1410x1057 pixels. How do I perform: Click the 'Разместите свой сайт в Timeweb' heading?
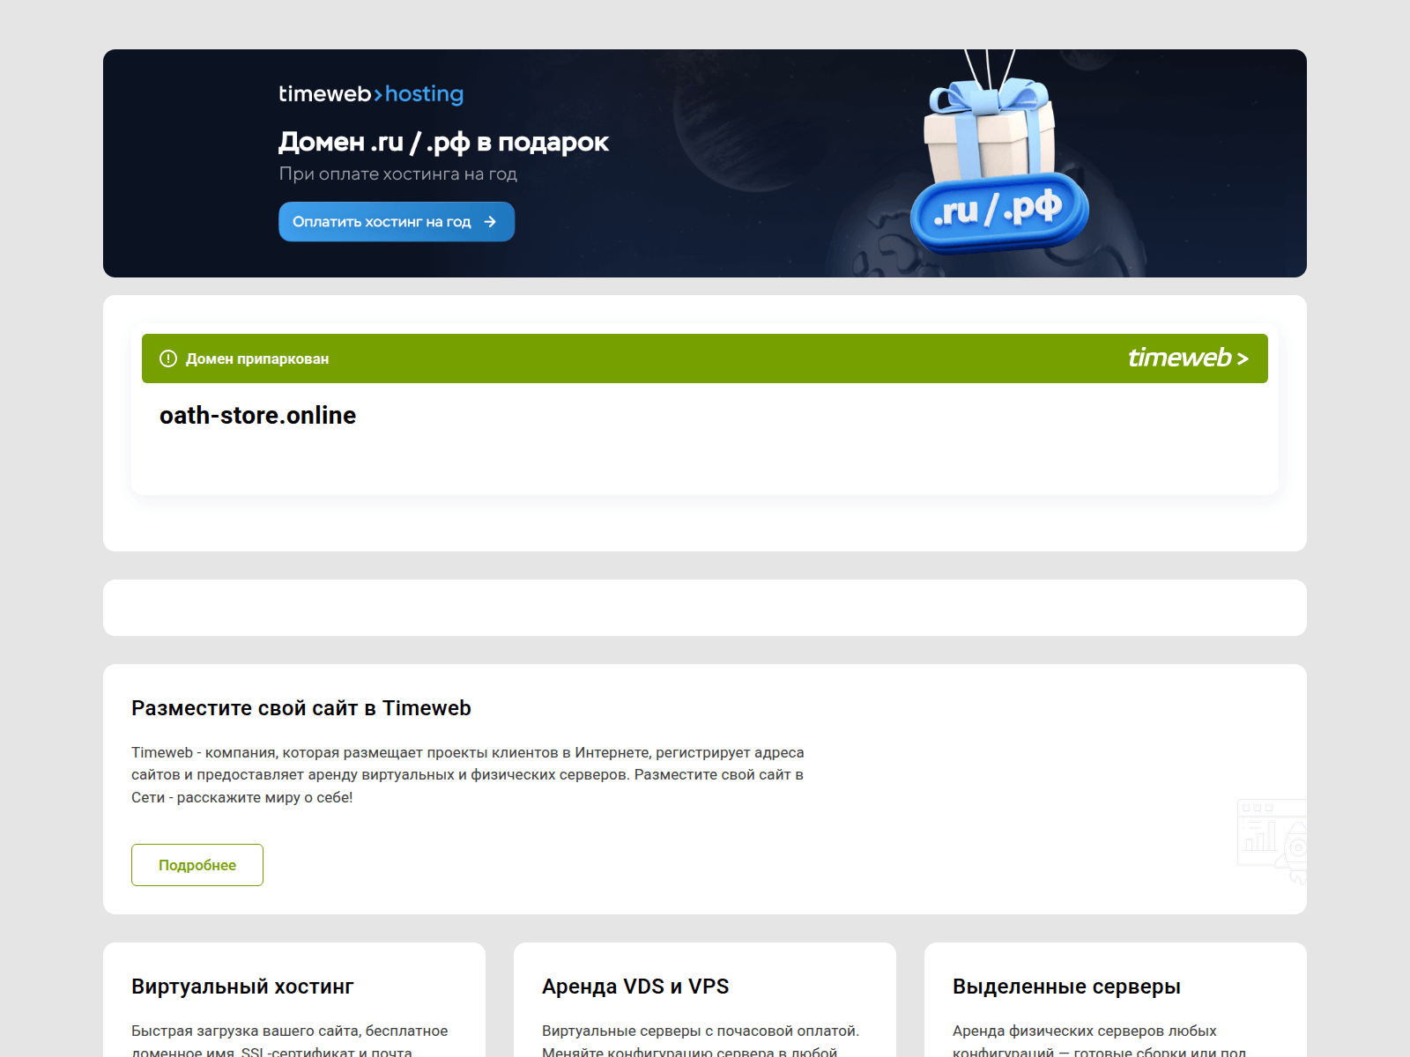(x=301, y=708)
